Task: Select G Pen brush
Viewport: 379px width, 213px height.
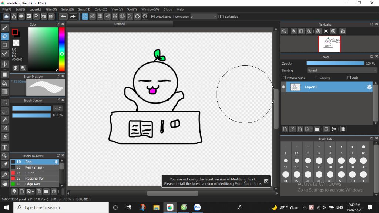Action: click(x=34, y=173)
